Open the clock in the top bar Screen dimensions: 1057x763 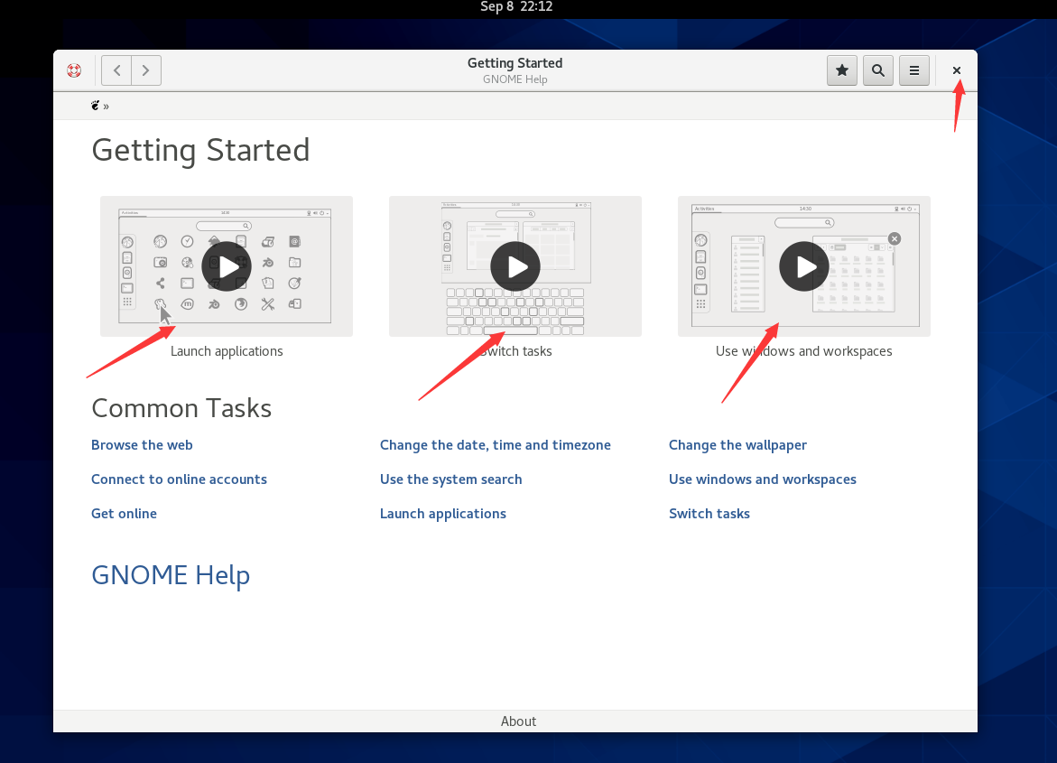(516, 6)
